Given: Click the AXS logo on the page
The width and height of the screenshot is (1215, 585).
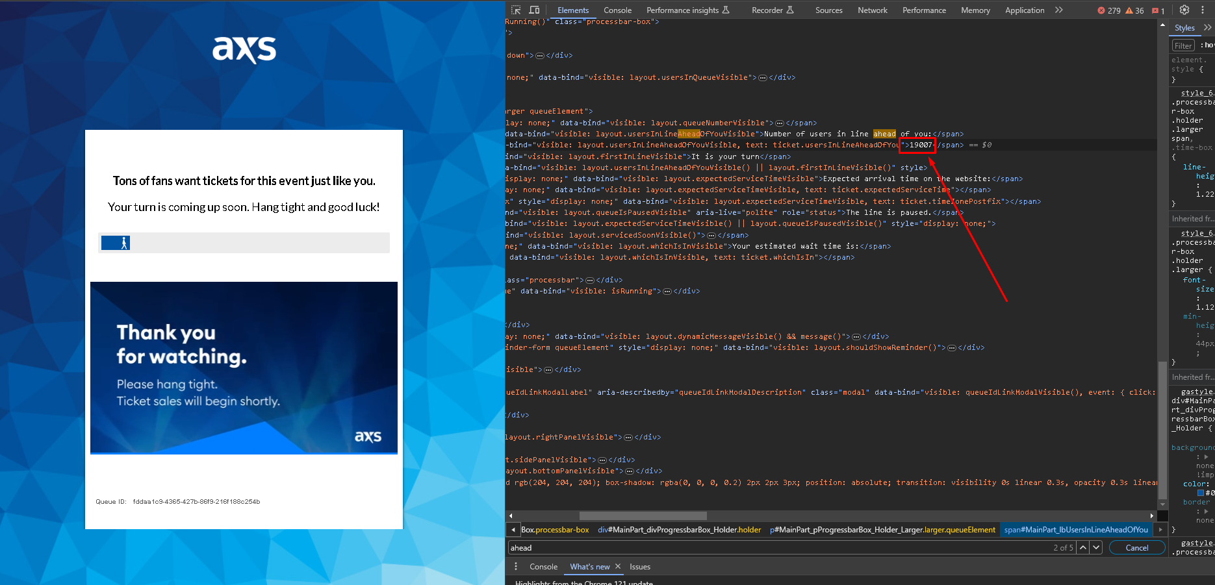Looking at the screenshot, I should pos(244,49).
